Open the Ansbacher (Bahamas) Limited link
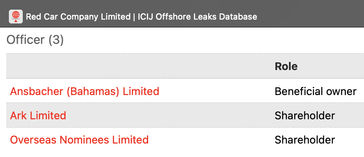364x157 pixels. (x=84, y=91)
